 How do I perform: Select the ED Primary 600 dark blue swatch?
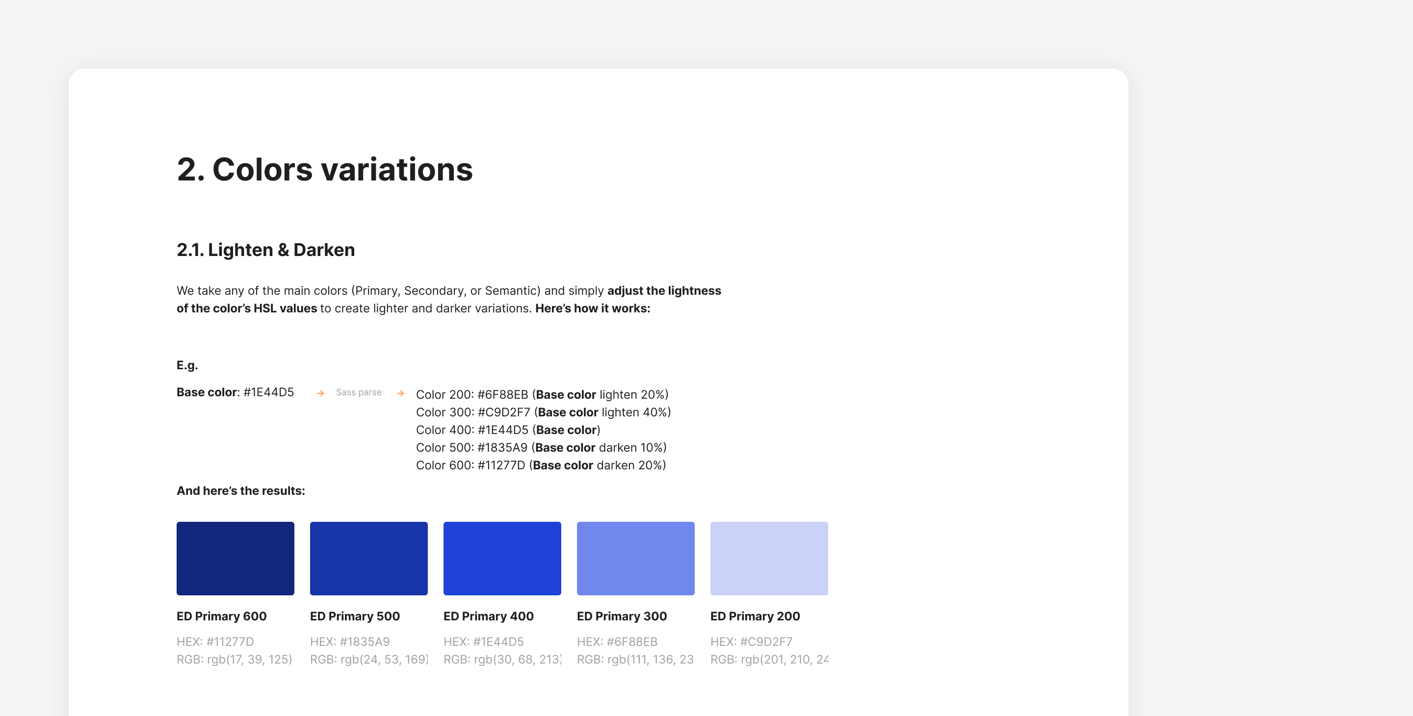pyautogui.click(x=235, y=558)
